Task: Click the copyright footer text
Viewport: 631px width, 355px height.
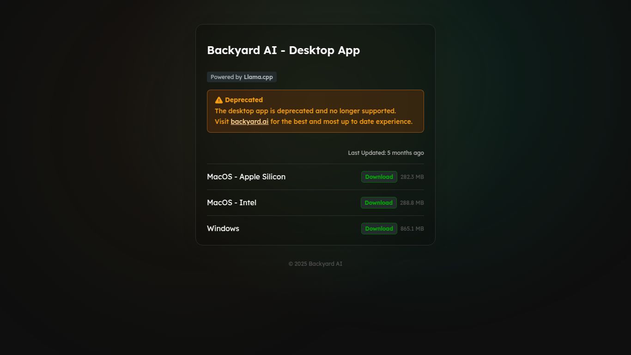Action: [315, 263]
